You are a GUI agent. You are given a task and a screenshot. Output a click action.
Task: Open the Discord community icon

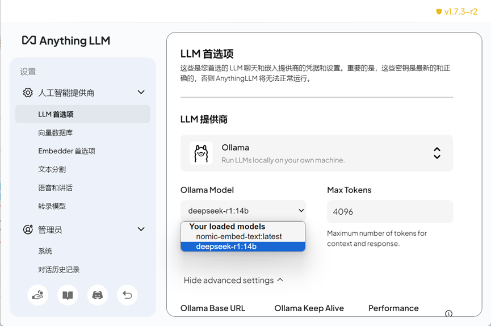[98, 295]
